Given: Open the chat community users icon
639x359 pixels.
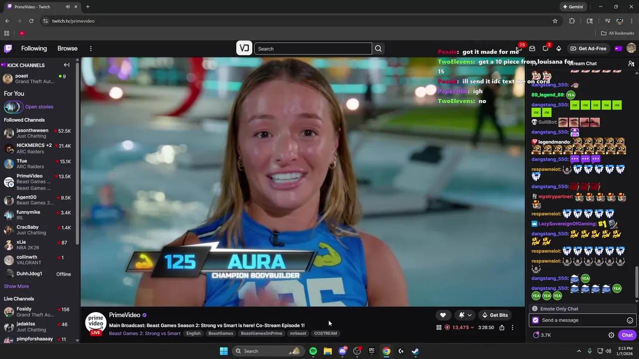Looking at the screenshot, I should 631,64.
